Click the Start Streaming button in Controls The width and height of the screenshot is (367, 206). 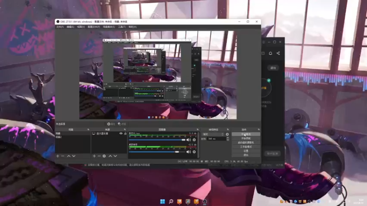[x=246, y=134]
